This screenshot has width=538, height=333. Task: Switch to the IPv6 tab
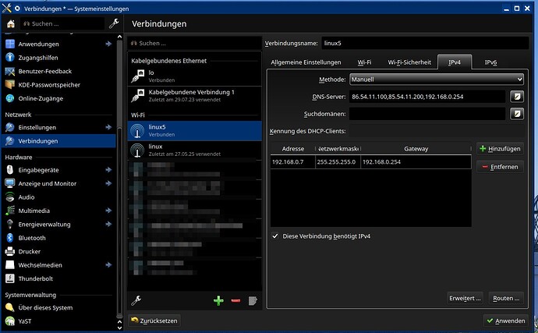pyautogui.click(x=490, y=62)
